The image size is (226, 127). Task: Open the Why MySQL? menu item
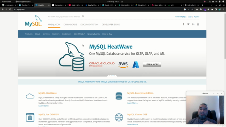point(79,34)
